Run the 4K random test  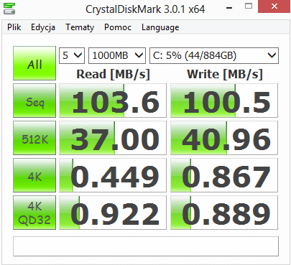click(34, 175)
